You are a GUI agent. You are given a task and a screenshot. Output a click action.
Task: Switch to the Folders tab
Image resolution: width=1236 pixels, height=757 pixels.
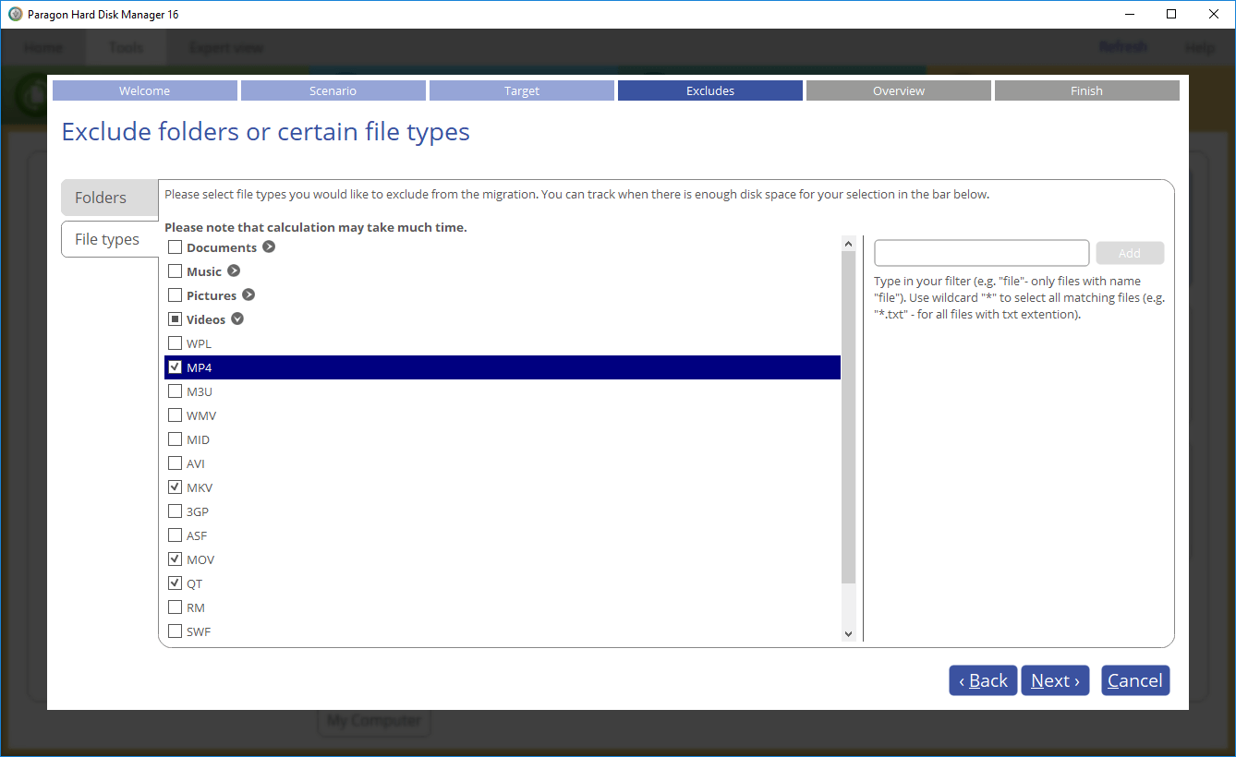pyautogui.click(x=101, y=197)
